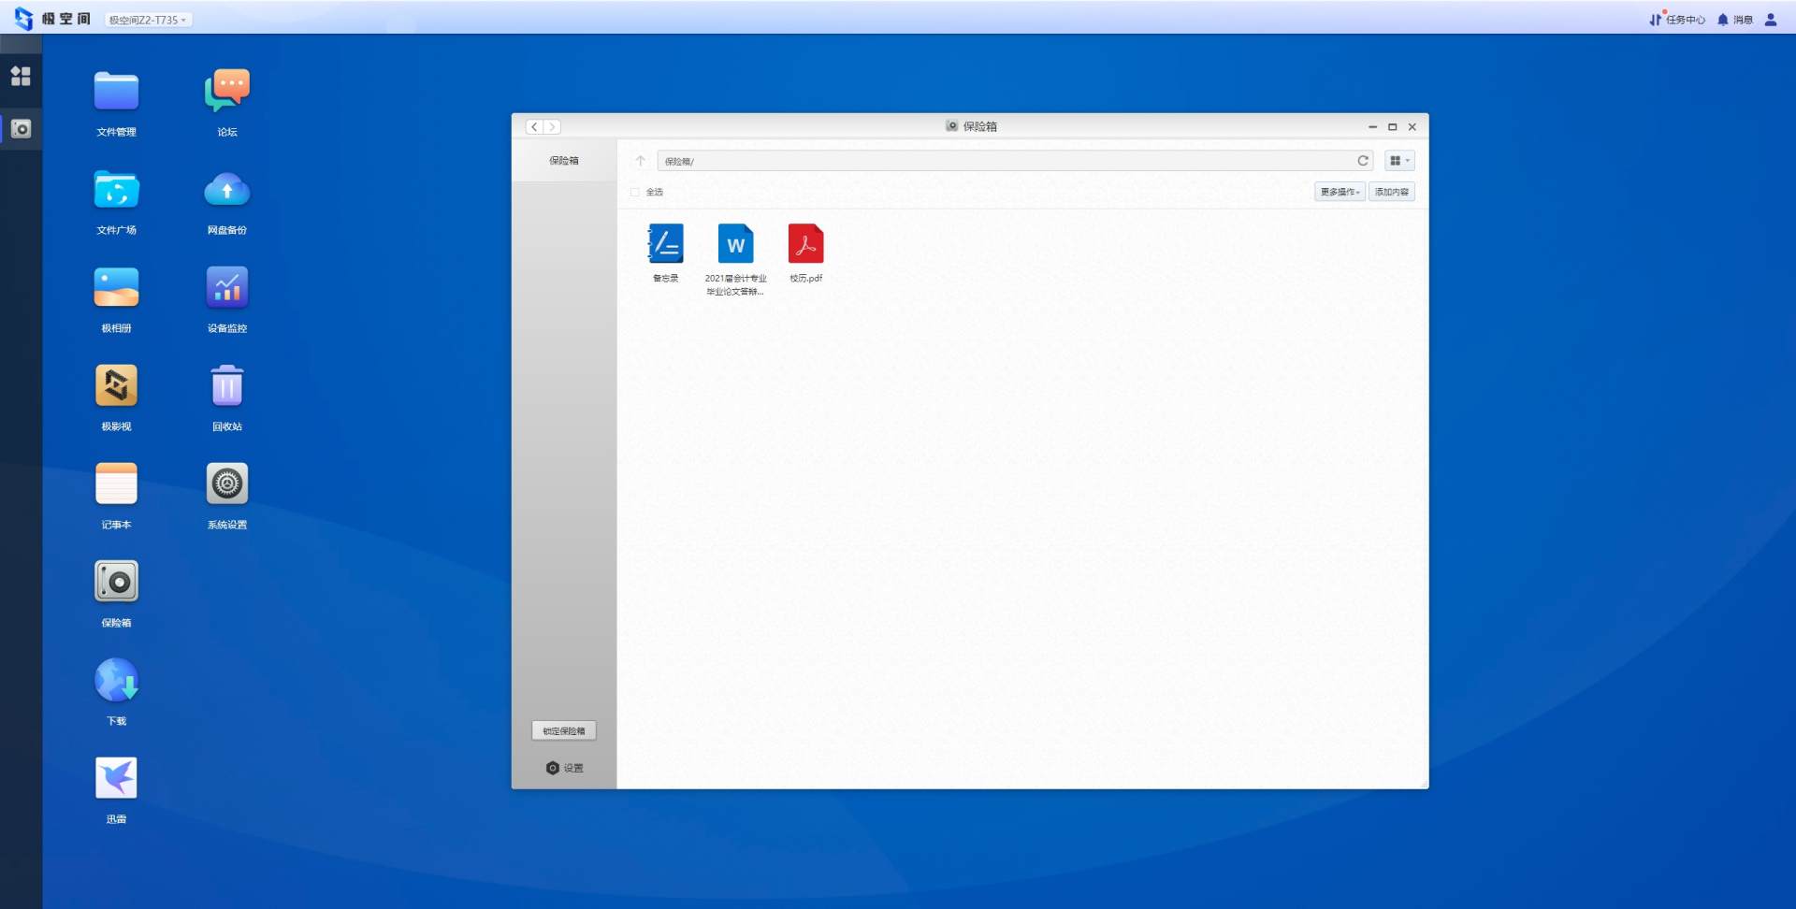Open the 消息 notifications
Screen dimensions: 1796x909
tap(1735, 20)
